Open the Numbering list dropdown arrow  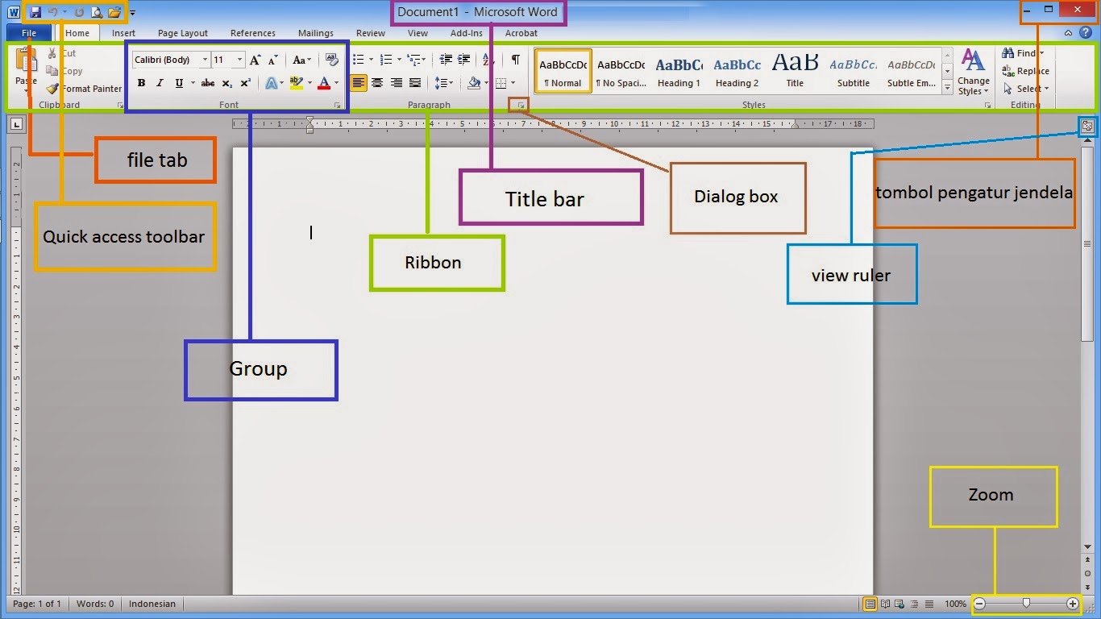399,60
